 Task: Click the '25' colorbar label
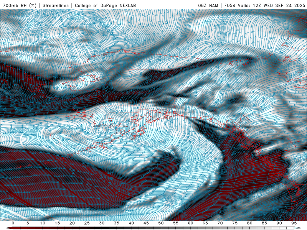click(x=87, y=223)
